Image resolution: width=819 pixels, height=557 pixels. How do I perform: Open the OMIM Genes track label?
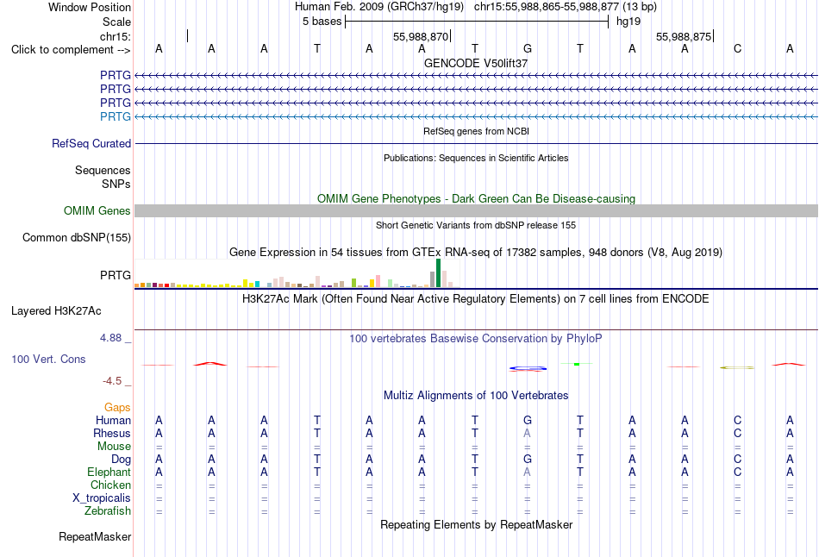(97, 210)
